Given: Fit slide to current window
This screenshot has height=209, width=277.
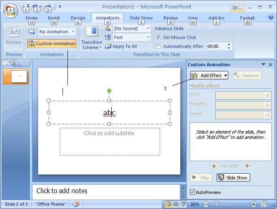Looking at the screenshot, I should [264, 204].
